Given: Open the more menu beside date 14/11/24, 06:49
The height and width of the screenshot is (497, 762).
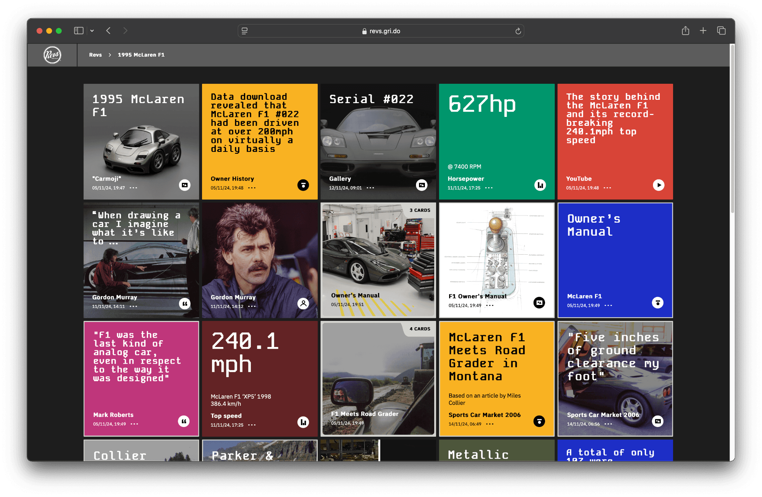Looking at the screenshot, I should [x=490, y=424].
